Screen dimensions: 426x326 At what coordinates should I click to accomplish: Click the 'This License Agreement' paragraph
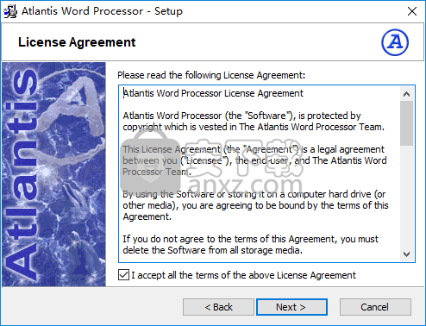click(254, 160)
